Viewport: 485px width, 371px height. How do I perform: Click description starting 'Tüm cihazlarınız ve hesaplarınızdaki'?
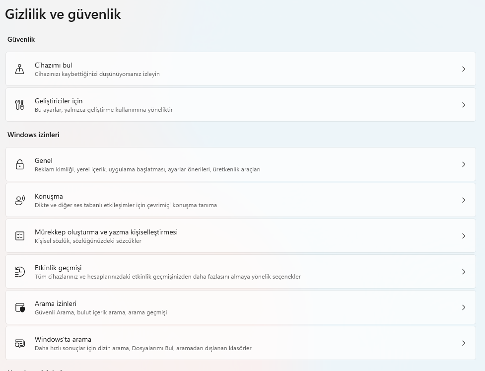click(x=168, y=277)
